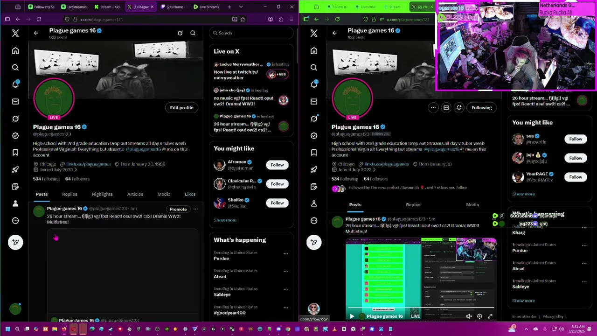Open more options for Purdue trend, right window
This screenshot has height=336, width=597.
(584, 246)
